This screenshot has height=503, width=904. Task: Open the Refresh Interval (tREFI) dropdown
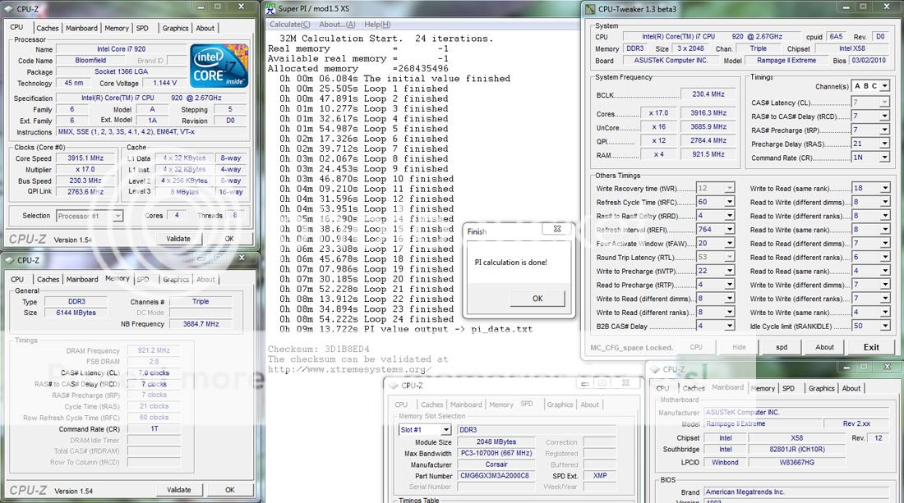(729, 229)
